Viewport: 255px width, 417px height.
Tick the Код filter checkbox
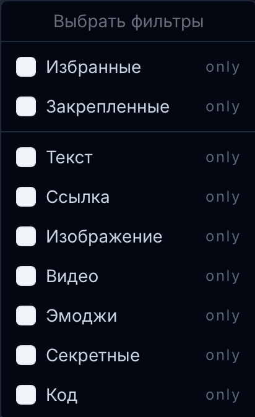tap(26, 395)
